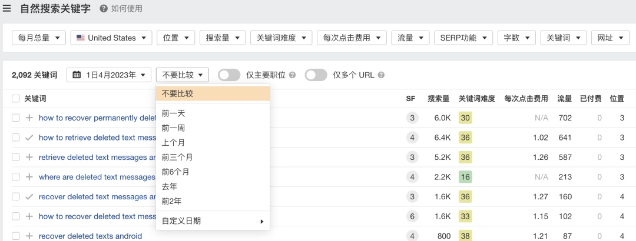
Task: Open the 流量 filter dropdown
Action: point(410,38)
